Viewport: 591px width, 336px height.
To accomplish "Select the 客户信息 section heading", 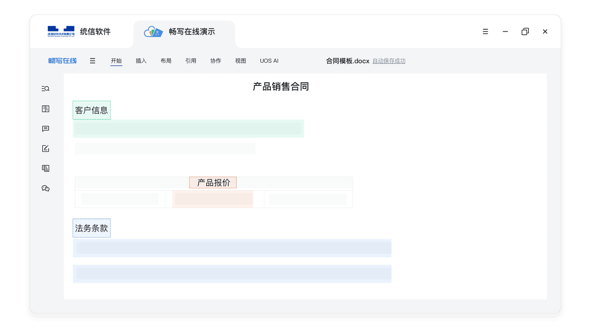I will pyautogui.click(x=91, y=110).
